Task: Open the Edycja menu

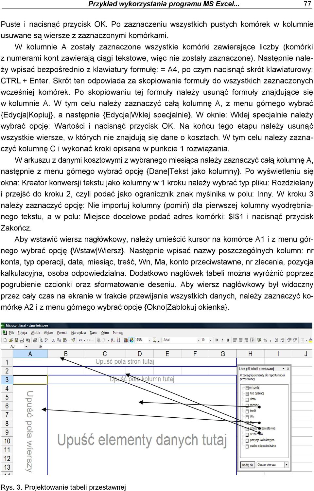Action: [x=22, y=333]
